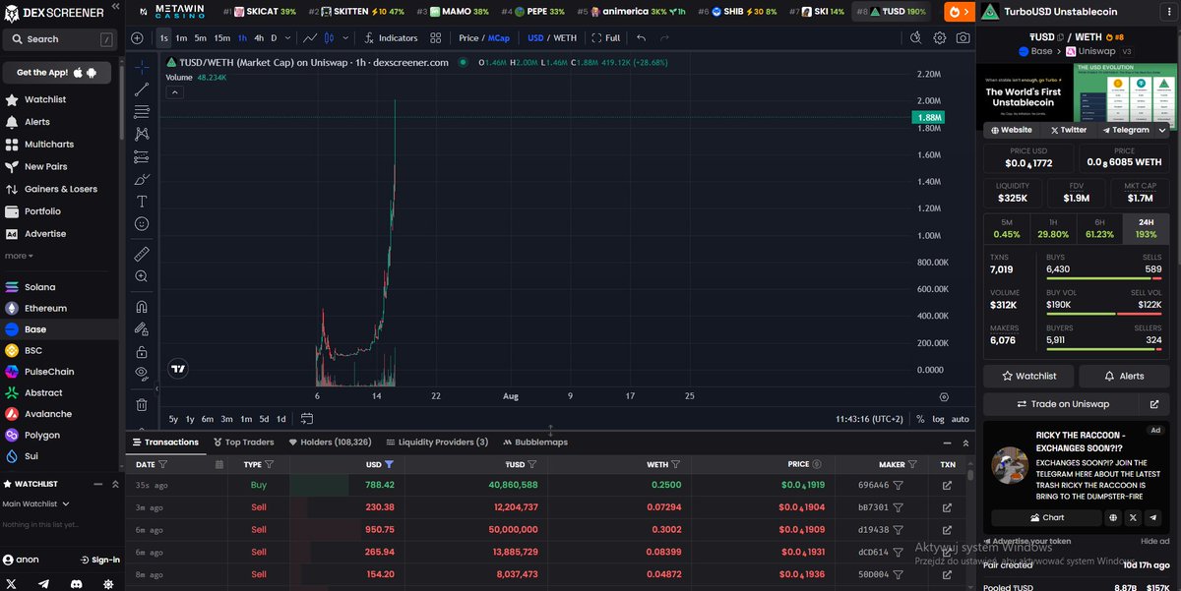Open the emoji icons tool
1181x591 pixels.
coord(142,224)
